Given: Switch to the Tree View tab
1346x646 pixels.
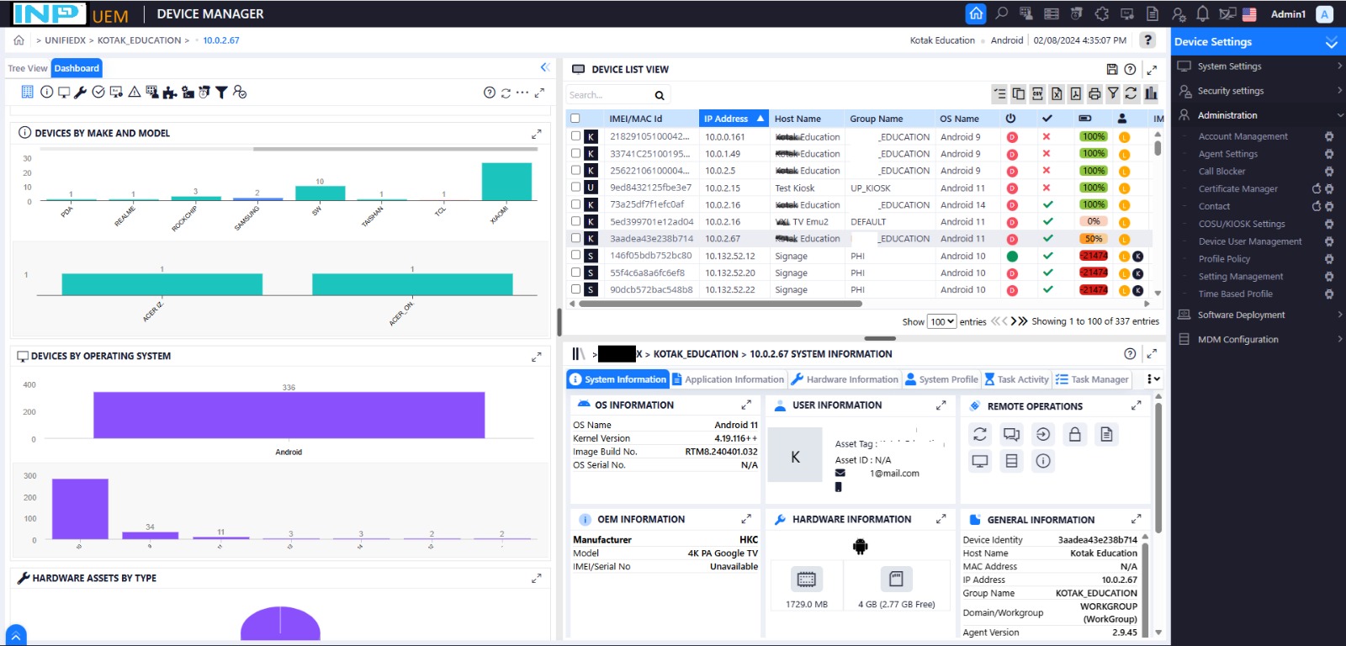Looking at the screenshot, I should pos(28,69).
